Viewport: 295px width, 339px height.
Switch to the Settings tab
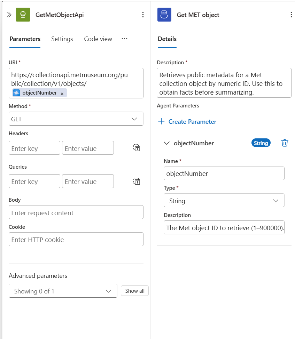[62, 39]
